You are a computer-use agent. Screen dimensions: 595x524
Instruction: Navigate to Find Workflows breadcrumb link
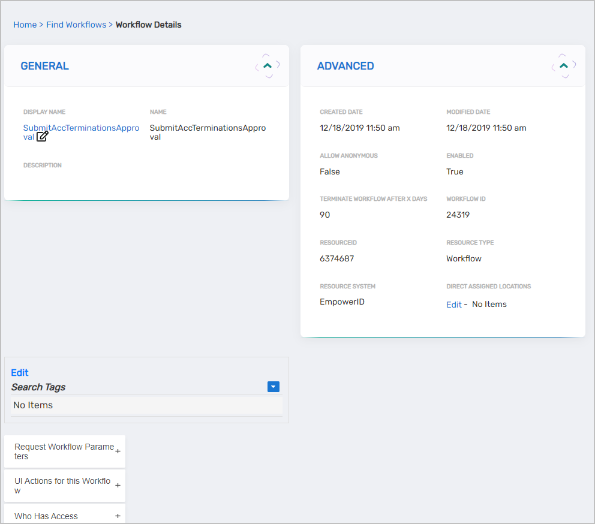(x=76, y=25)
